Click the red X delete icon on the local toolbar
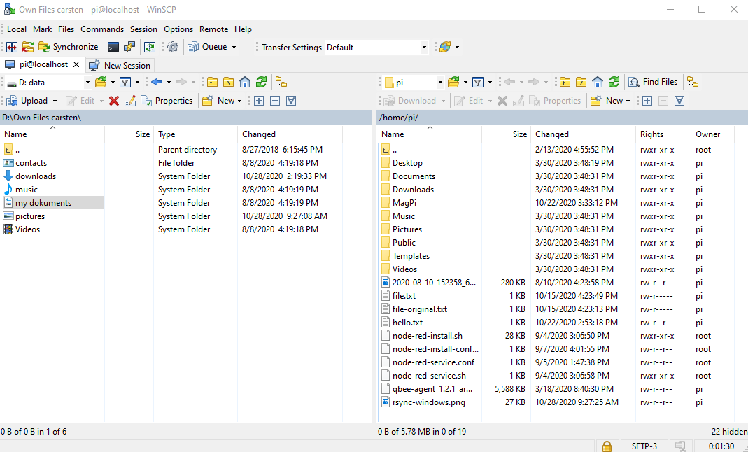Screen dimensions: 748x452 tap(114, 100)
